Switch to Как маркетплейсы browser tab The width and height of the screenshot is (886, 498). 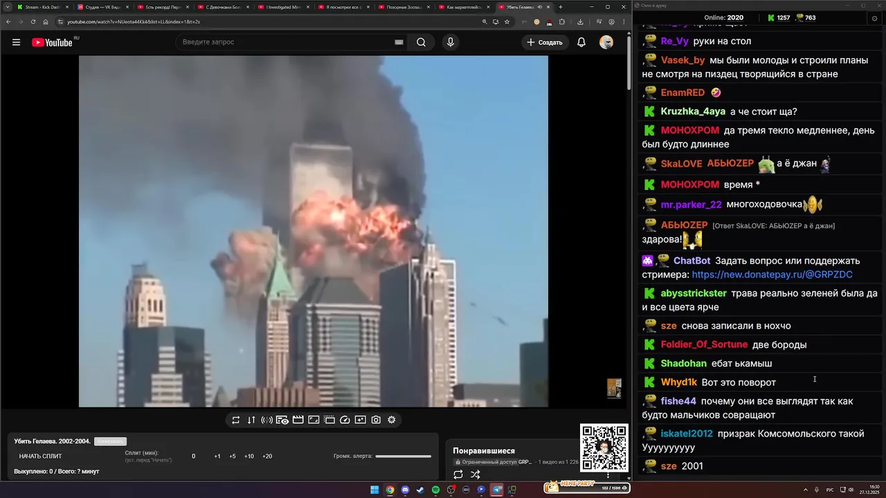coord(464,7)
